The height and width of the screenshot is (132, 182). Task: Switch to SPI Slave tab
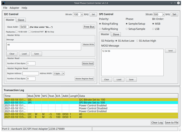click(x=116, y=34)
